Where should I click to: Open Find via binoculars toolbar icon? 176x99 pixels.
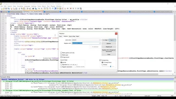[x=33, y=9]
